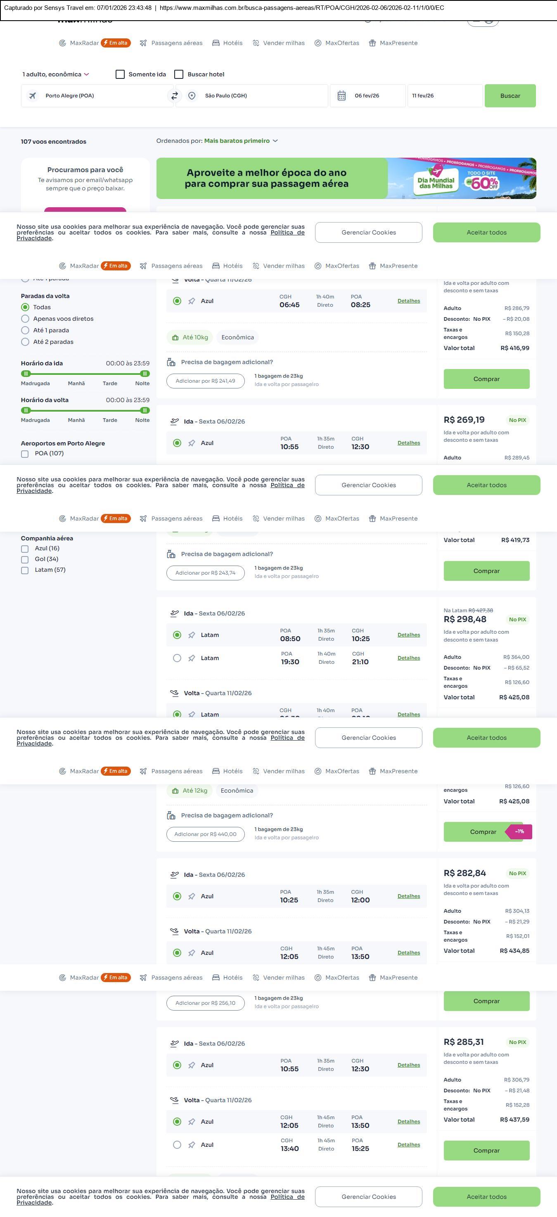Filter results by Gol airline checkbox

(24, 559)
